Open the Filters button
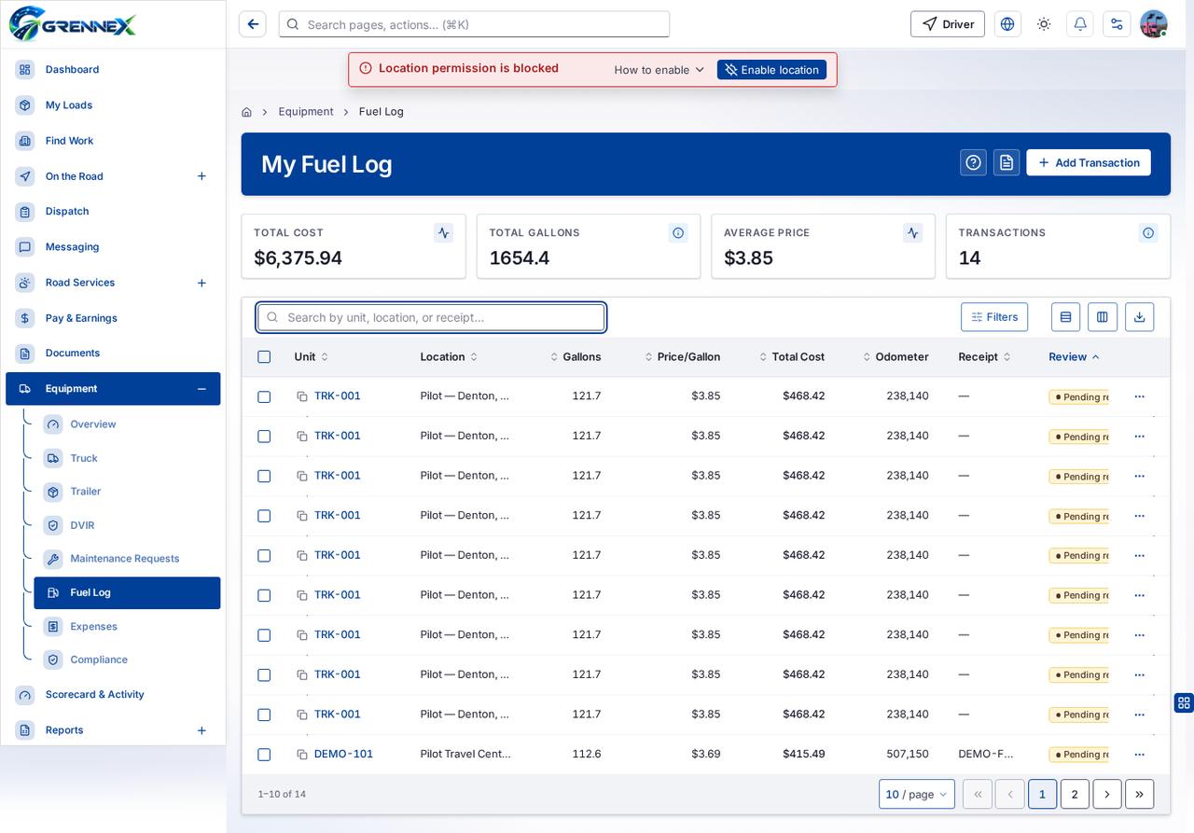 (x=994, y=317)
